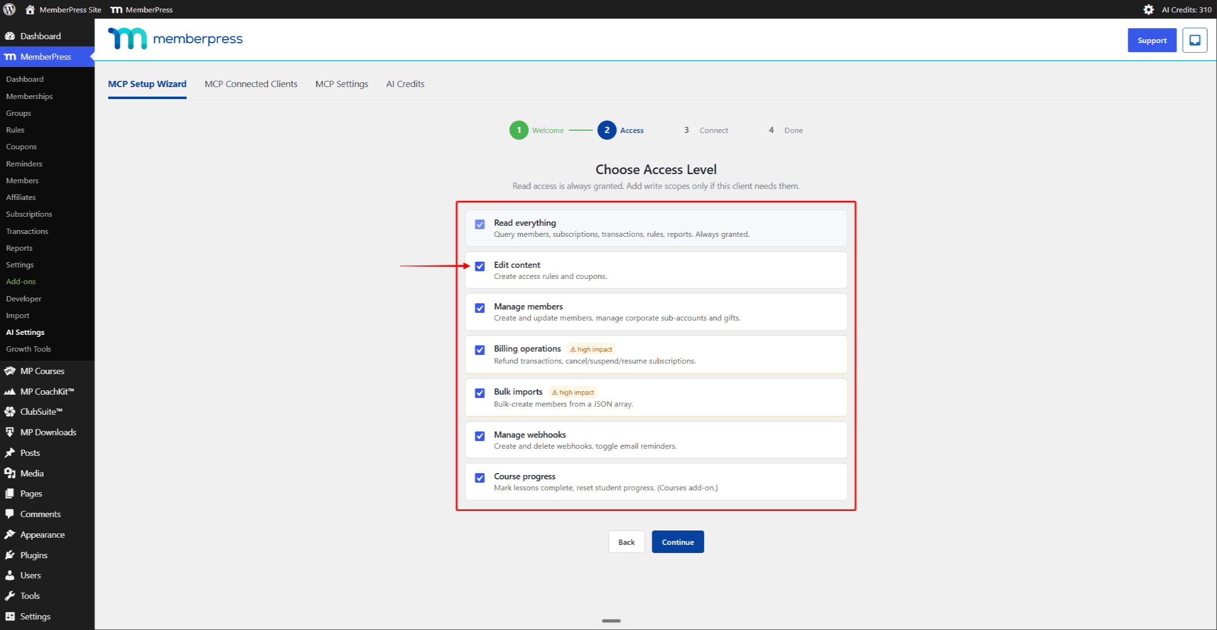Open the MCP Settings tab
The width and height of the screenshot is (1217, 630).
click(x=342, y=84)
